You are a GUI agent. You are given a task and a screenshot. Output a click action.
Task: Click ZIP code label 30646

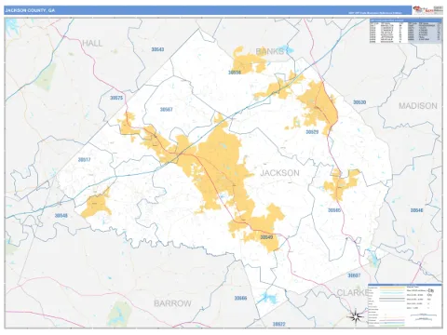(x=416, y=210)
